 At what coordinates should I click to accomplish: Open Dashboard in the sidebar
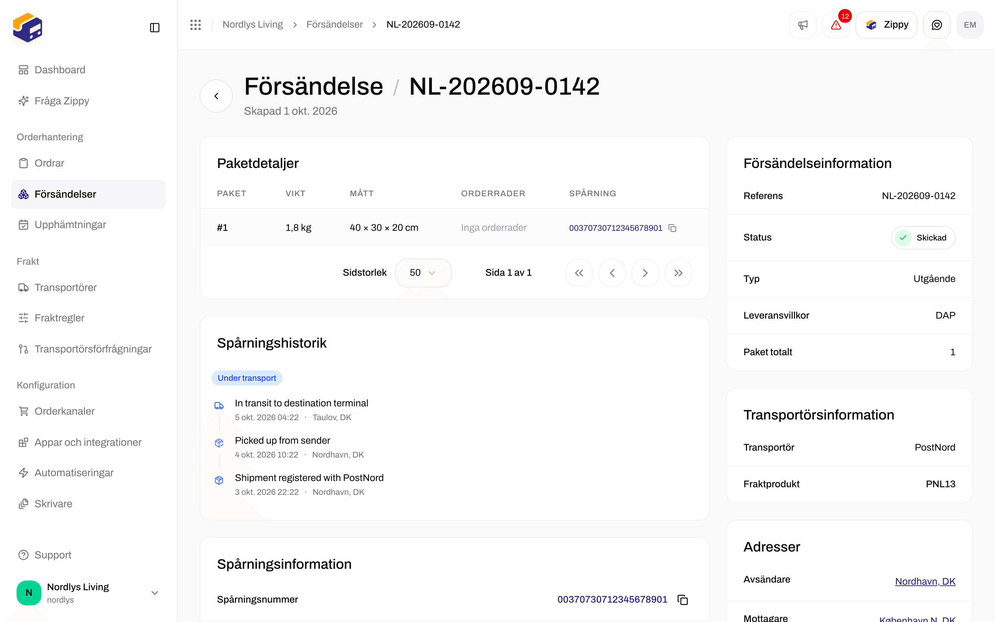pyautogui.click(x=88, y=70)
